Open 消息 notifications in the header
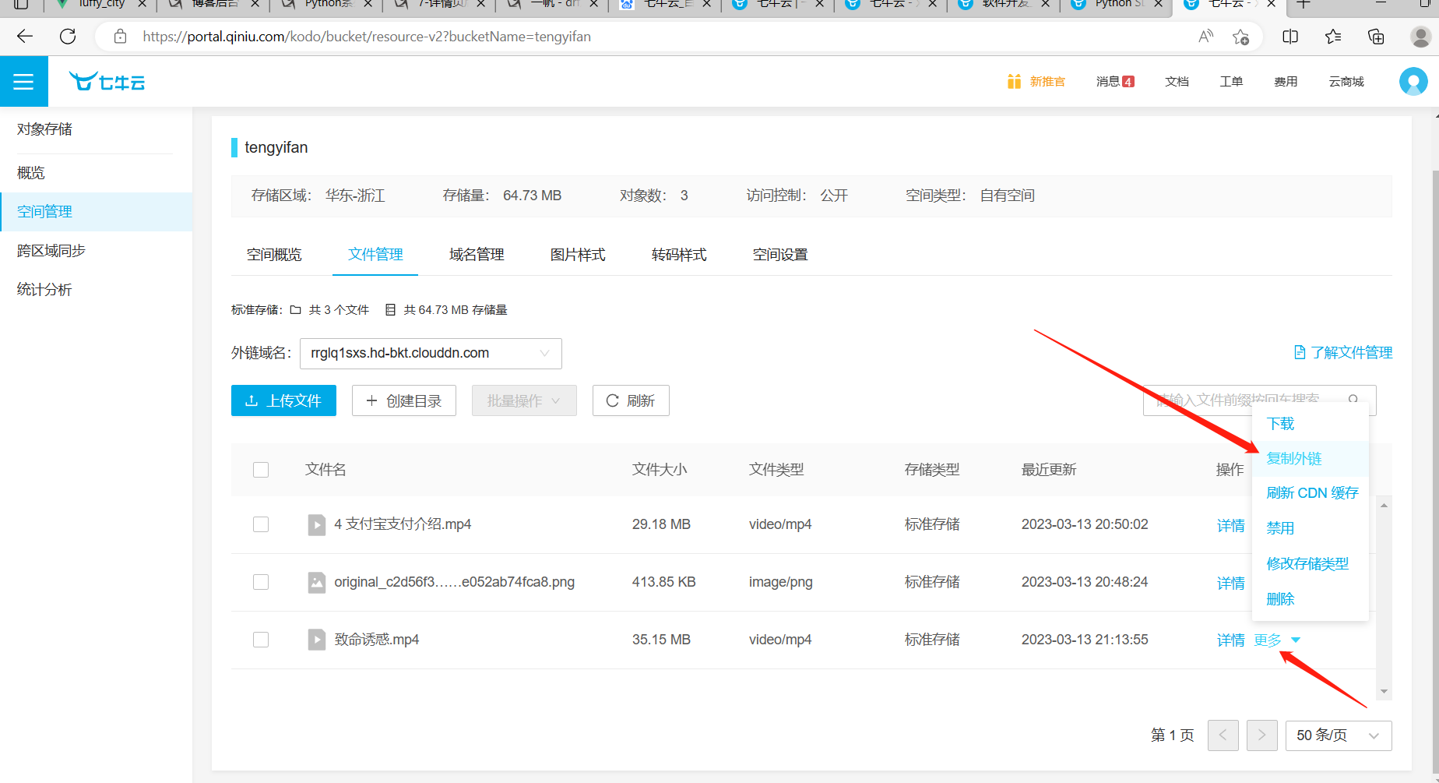This screenshot has height=783, width=1439. coord(1115,81)
